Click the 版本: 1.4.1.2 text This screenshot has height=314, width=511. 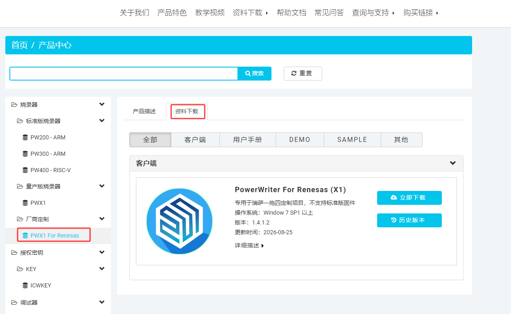[x=252, y=222]
